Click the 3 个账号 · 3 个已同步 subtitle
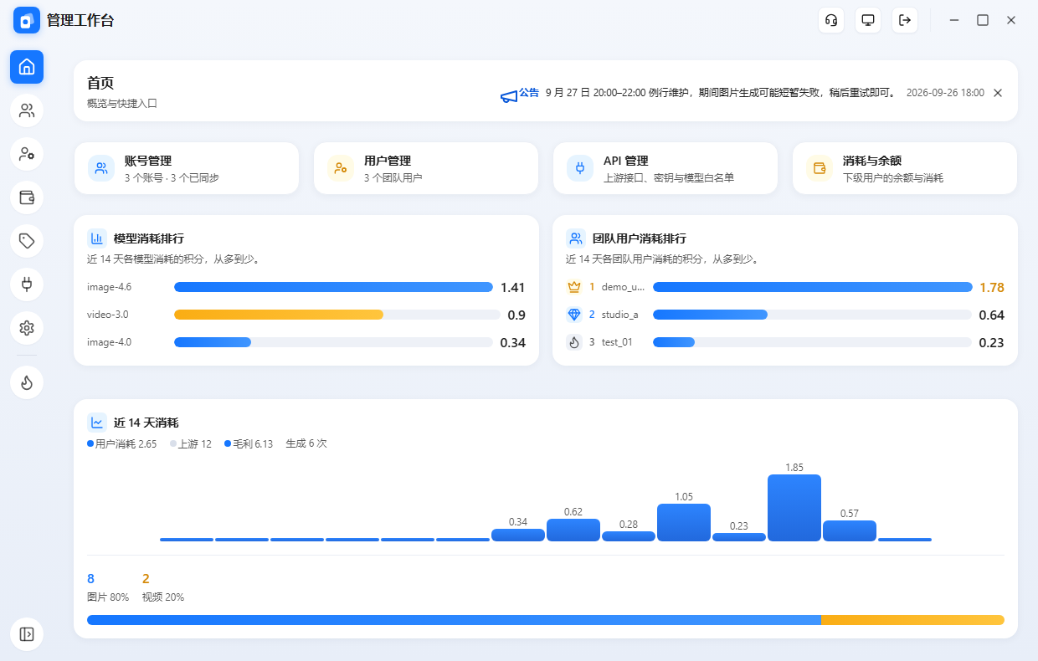Viewport: 1038px width, 661px height. 172,178
